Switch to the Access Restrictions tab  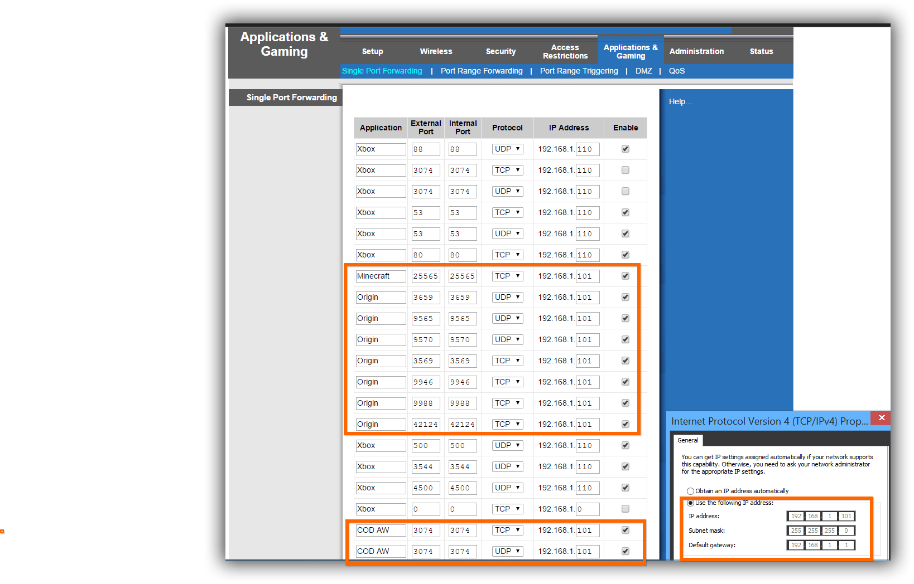point(565,51)
